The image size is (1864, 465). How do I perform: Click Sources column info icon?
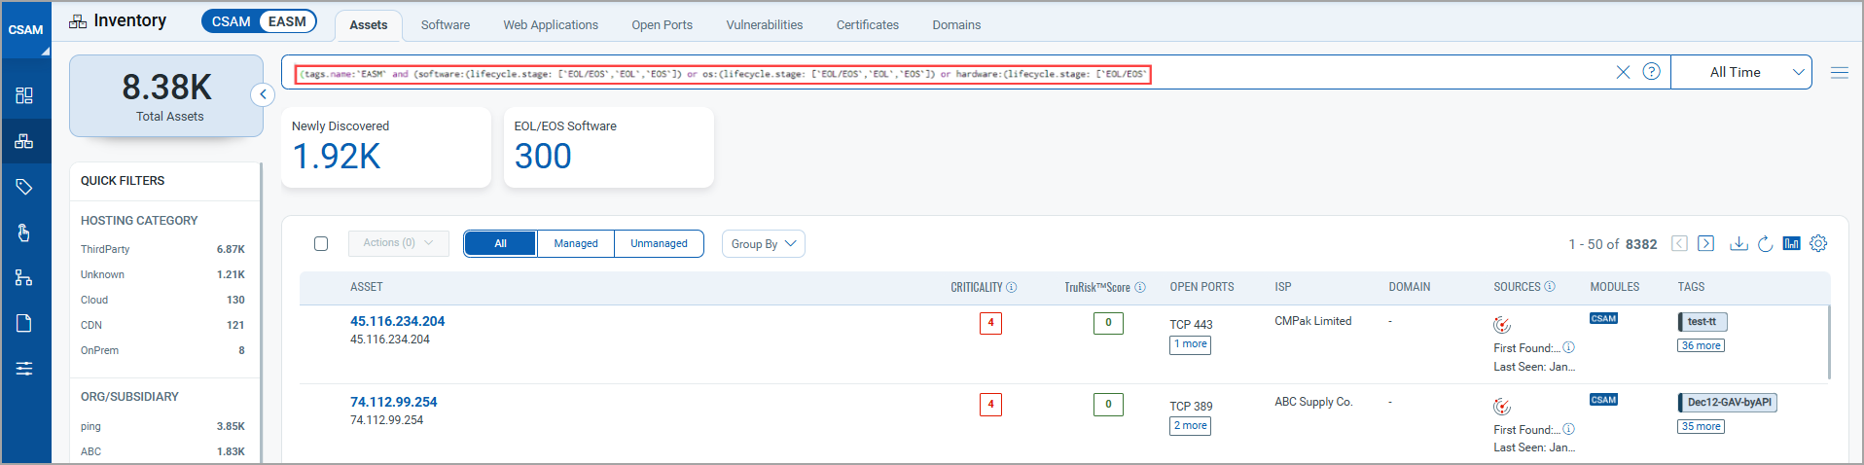pos(1550,286)
